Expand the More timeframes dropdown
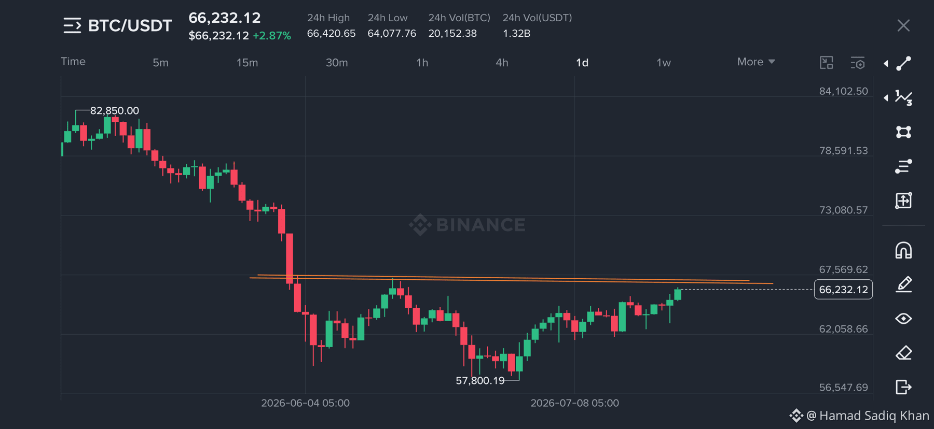This screenshot has width=934, height=429. point(756,62)
